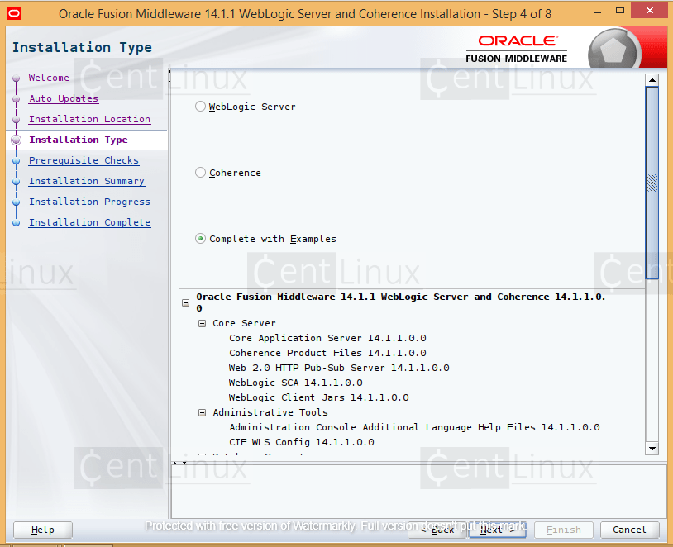This screenshot has height=547, width=673.
Task: Click Core Application Server 14.1.1.0.0 item
Action: click(x=327, y=338)
